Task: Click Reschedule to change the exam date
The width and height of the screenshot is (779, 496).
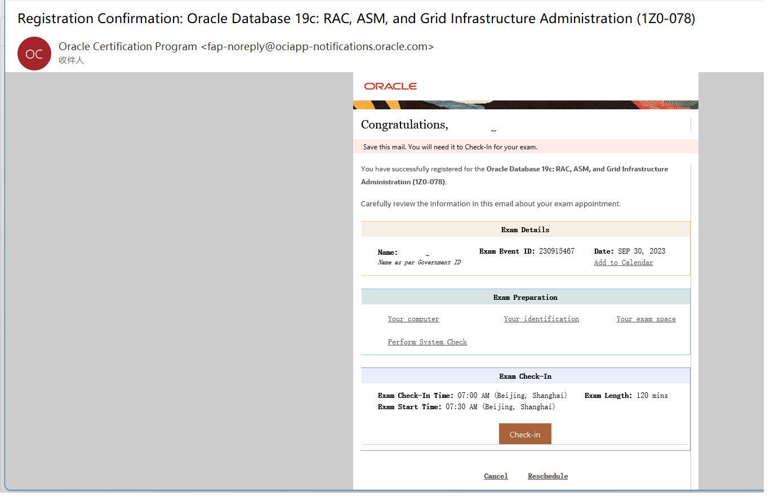Action: (x=547, y=476)
